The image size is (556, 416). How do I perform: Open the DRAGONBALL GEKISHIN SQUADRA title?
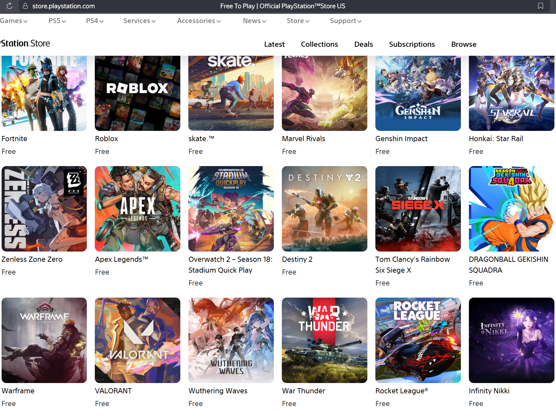[509, 265]
